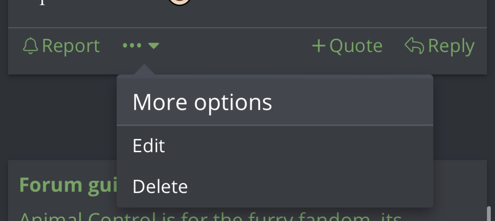Open the three-dots more options icon
495x221 pixels.
coord(132,46)
